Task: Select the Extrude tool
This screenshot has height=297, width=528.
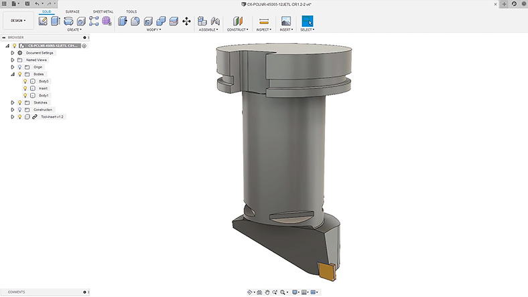Action: 56,21
